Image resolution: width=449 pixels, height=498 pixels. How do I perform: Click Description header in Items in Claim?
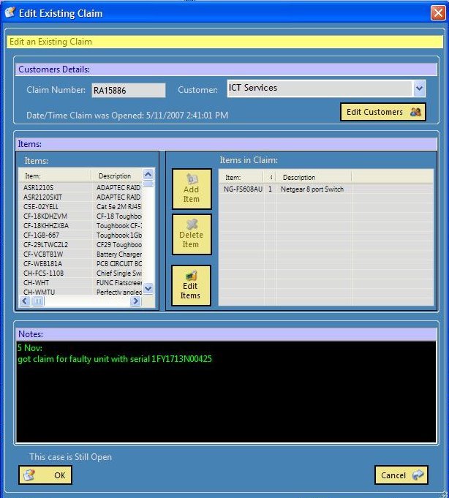313,177
